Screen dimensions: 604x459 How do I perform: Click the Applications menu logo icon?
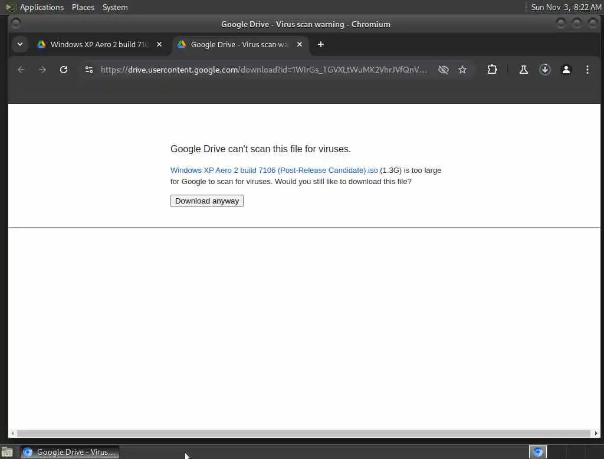[11, 7]
